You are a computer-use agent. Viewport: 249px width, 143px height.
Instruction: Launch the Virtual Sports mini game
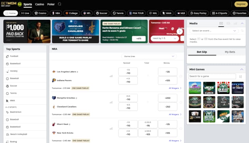[x=237, y=116]
